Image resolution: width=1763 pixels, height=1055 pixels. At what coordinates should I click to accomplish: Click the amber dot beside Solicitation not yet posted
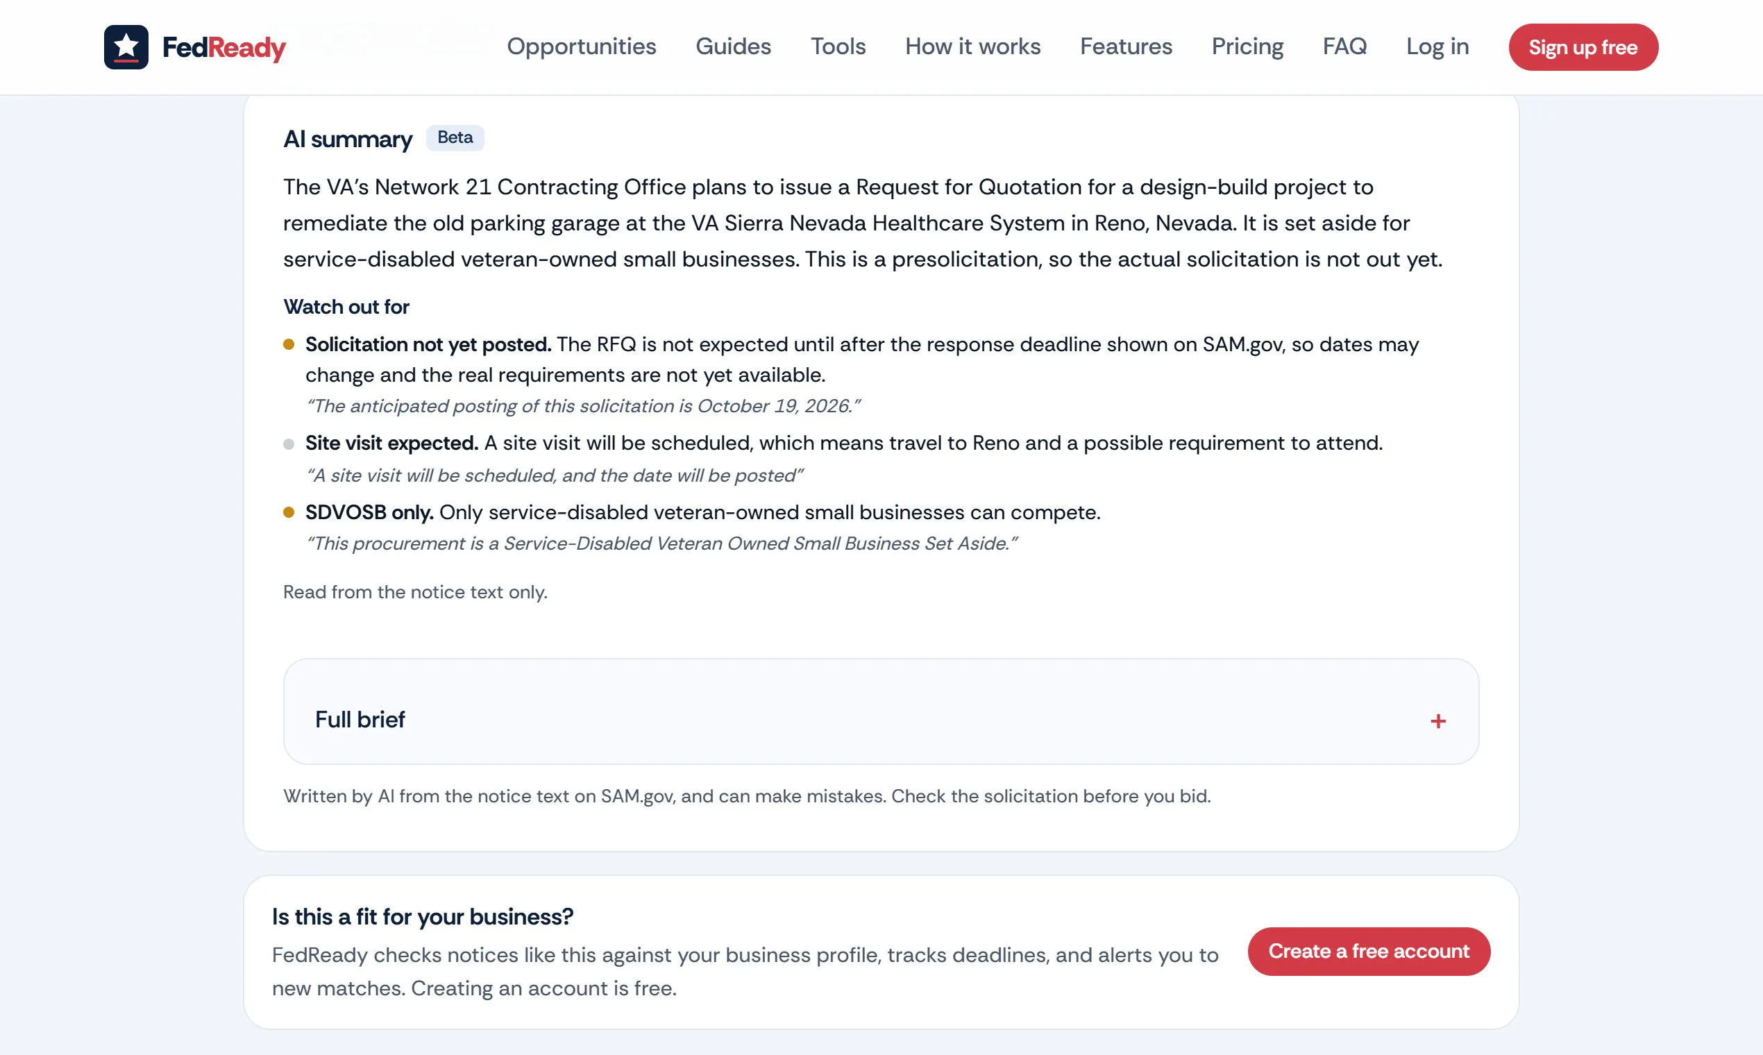tap(289, 345)
